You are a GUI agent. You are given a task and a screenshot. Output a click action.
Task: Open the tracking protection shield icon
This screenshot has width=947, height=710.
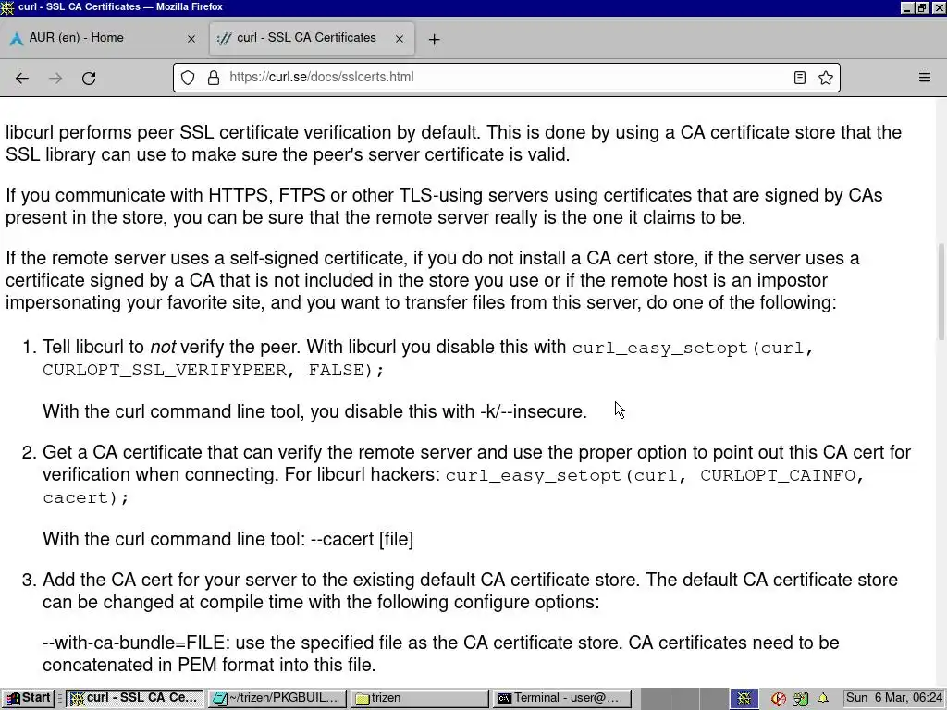click(188, 78)
